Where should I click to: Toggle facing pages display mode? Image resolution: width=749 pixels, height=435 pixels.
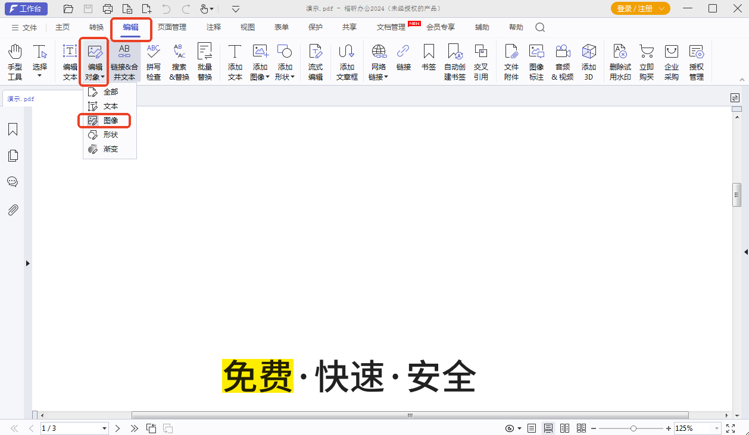tap(564, 428)
